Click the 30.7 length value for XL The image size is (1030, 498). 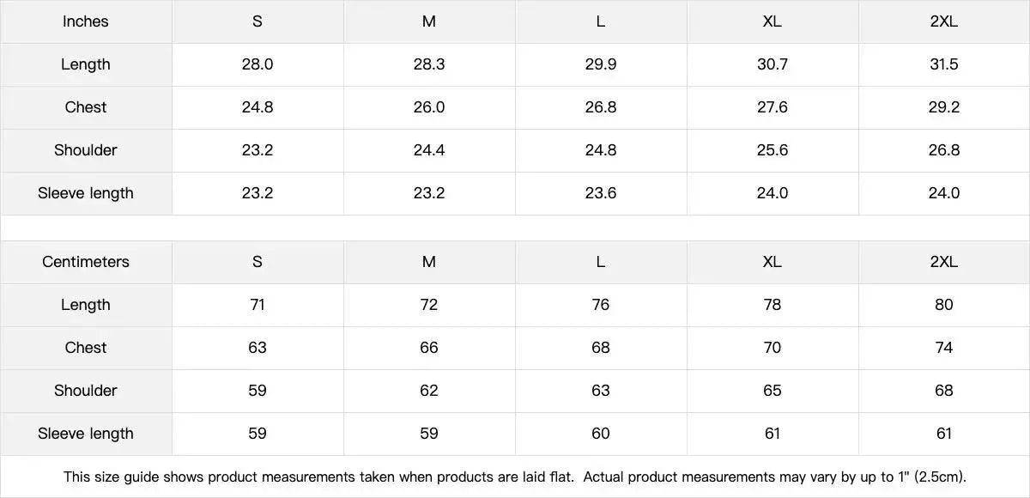[772, 64]
